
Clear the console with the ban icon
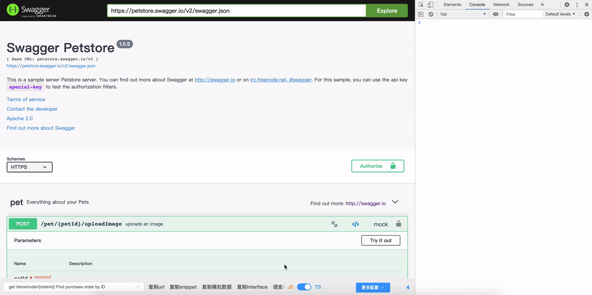point(431,14)
